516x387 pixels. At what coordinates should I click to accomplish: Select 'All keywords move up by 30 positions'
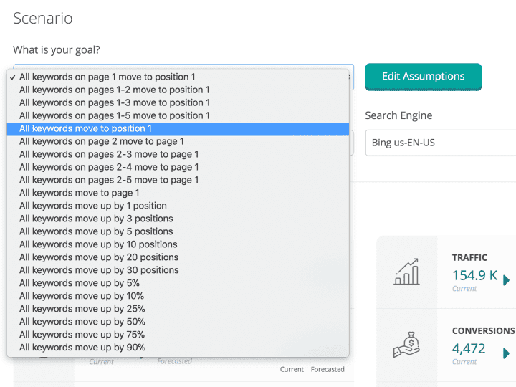pyautogui.click(x=99, y=270)
